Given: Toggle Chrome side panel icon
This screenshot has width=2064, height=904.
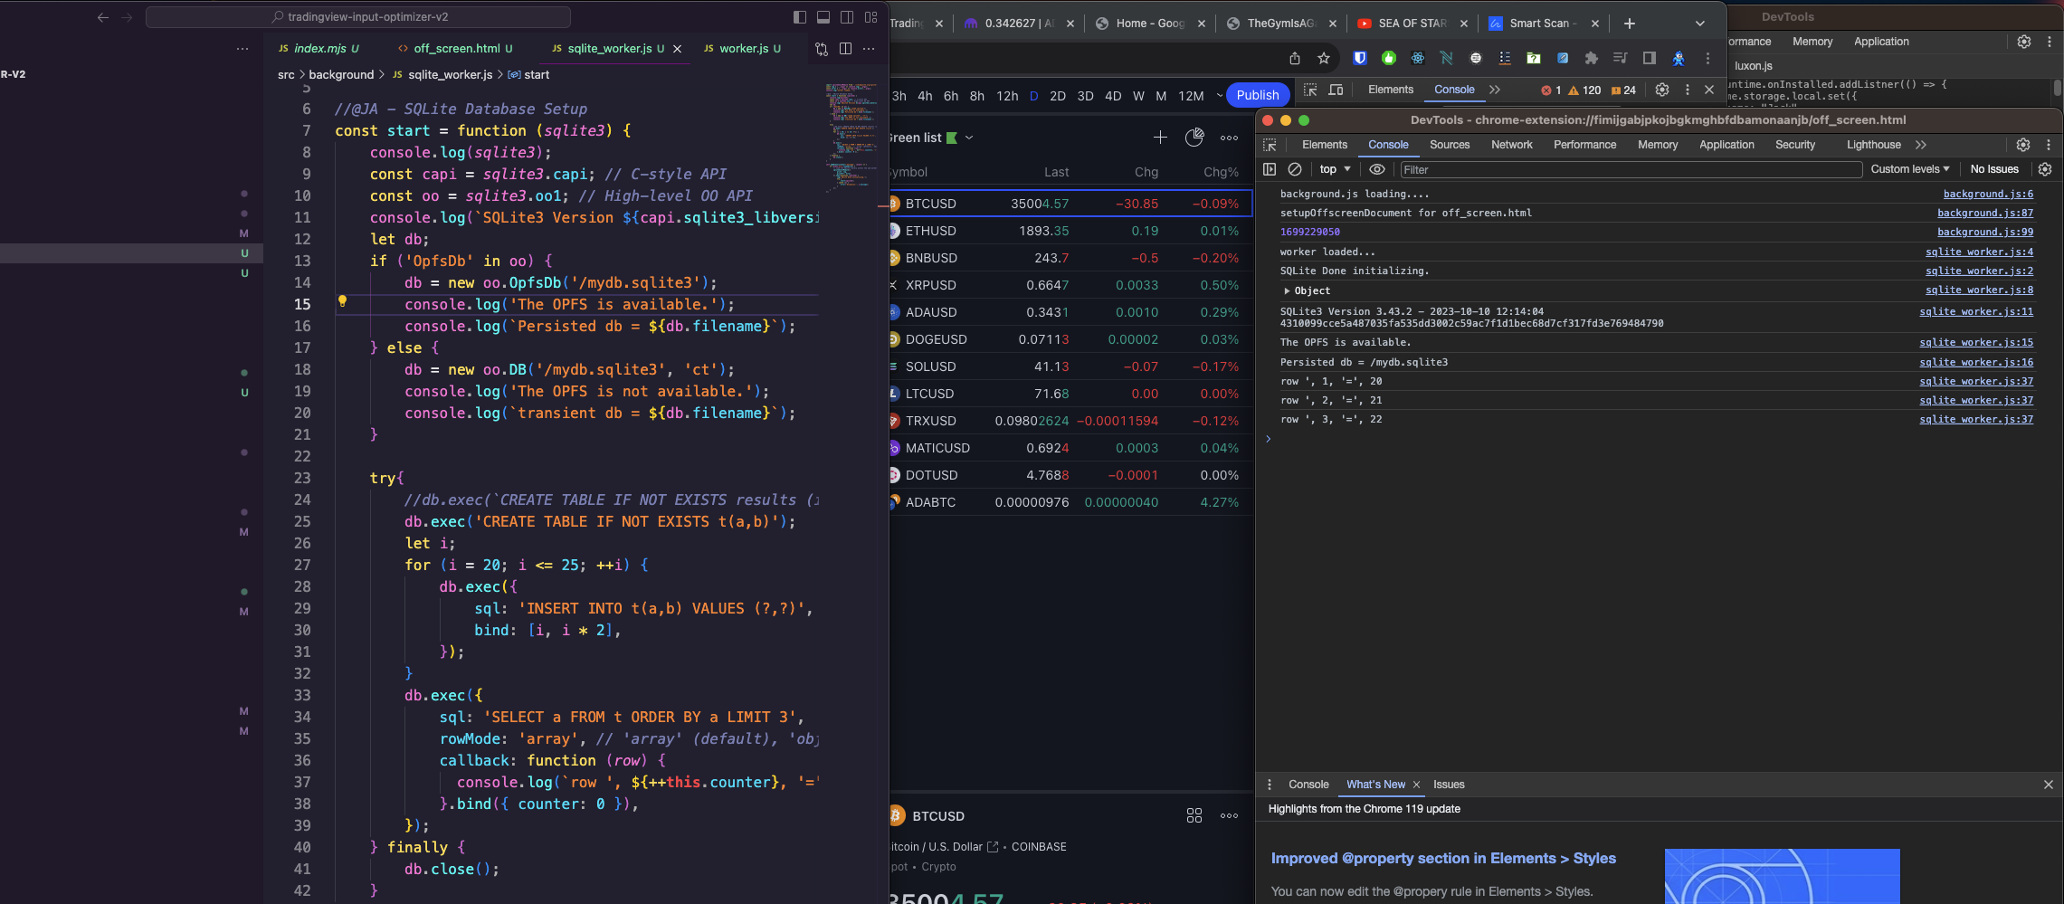Looking at the screenshot, I should pos(1650,58).
